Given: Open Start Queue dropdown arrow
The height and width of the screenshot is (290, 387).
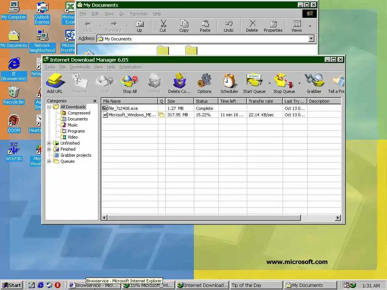Looking at the screenshot, I should pos(269,83).
